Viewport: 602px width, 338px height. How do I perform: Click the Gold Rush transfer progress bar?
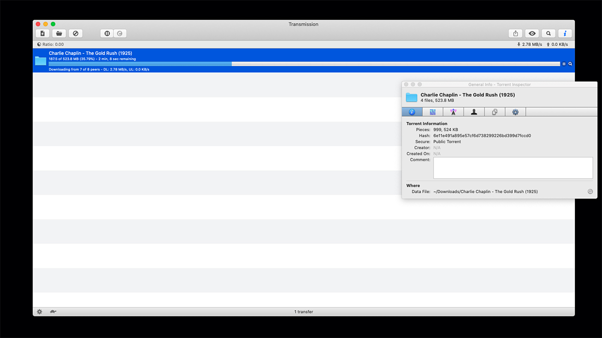coord(304,64)
